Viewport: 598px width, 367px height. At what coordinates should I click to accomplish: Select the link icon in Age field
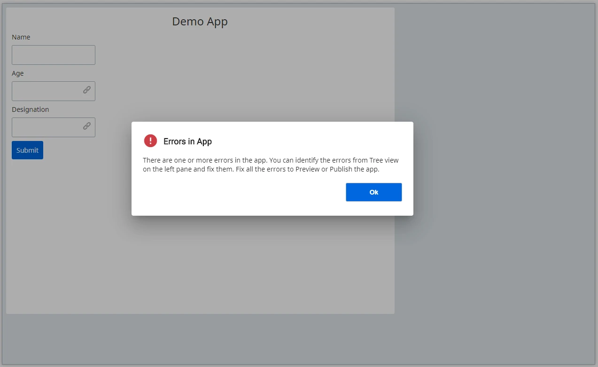coord(87,90)
